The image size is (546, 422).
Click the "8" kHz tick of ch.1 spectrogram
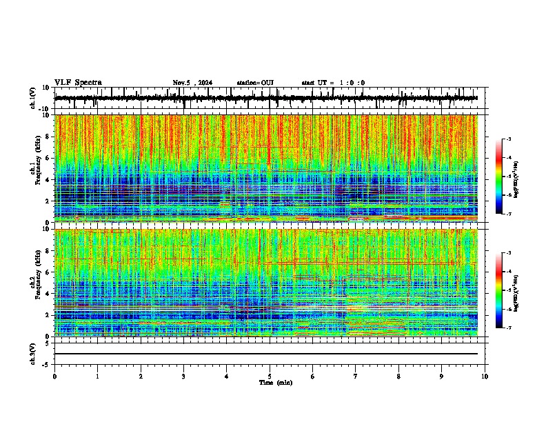click(48, 137)
